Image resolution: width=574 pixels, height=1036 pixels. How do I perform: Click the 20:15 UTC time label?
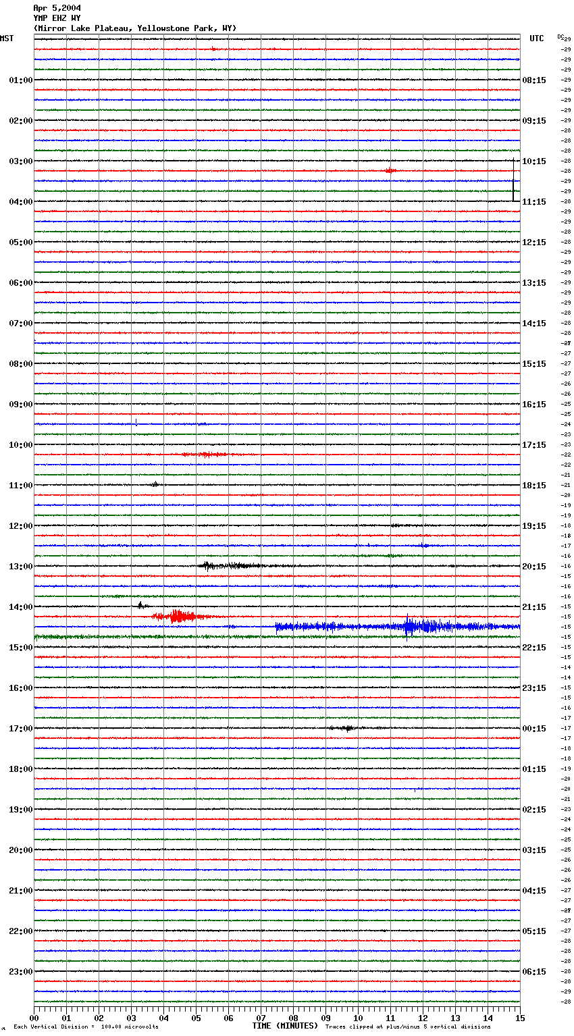[x=534, y=567]
